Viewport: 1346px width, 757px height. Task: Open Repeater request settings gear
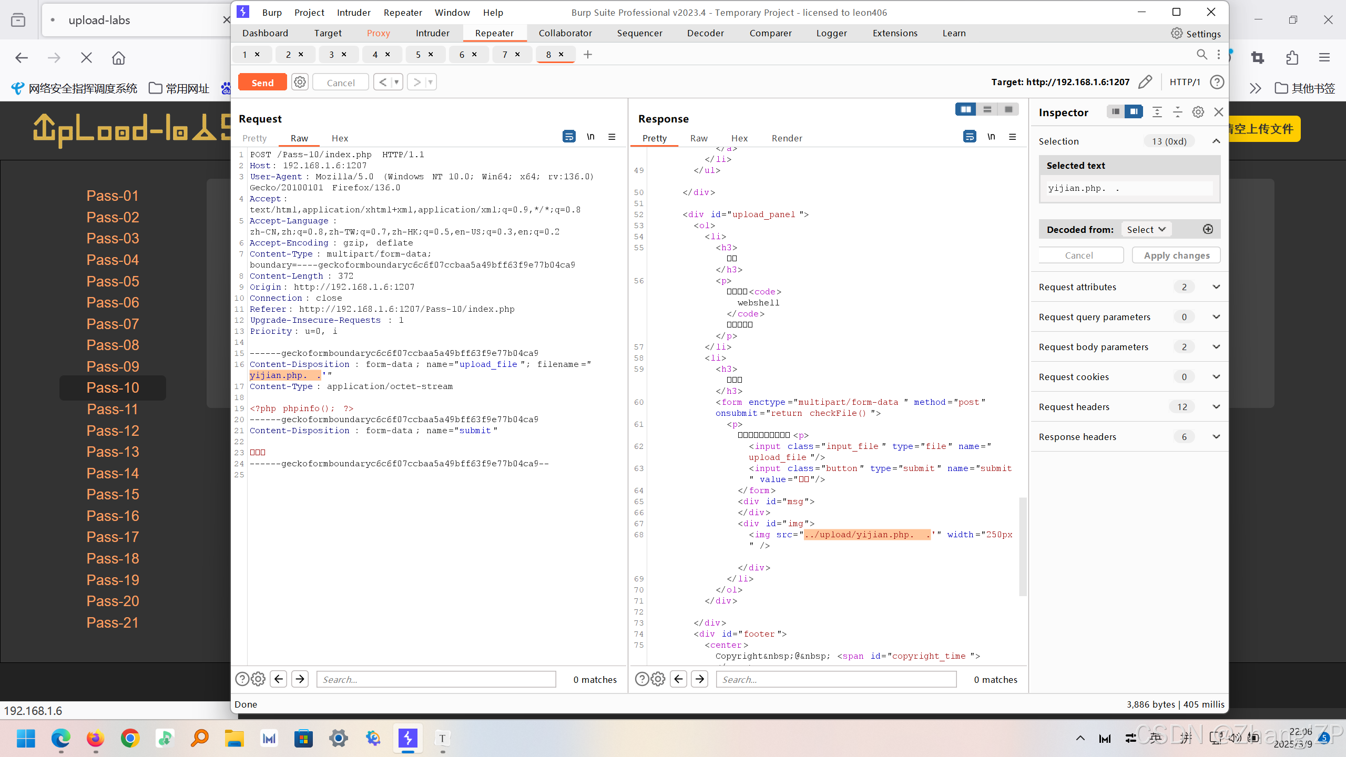[x=300, y=82]
